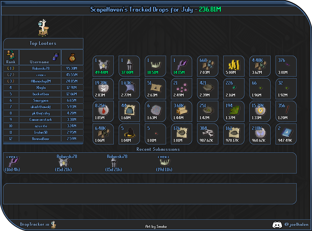
Task: Select Robinski78 in the top looters list
Action: pos(41,69)
